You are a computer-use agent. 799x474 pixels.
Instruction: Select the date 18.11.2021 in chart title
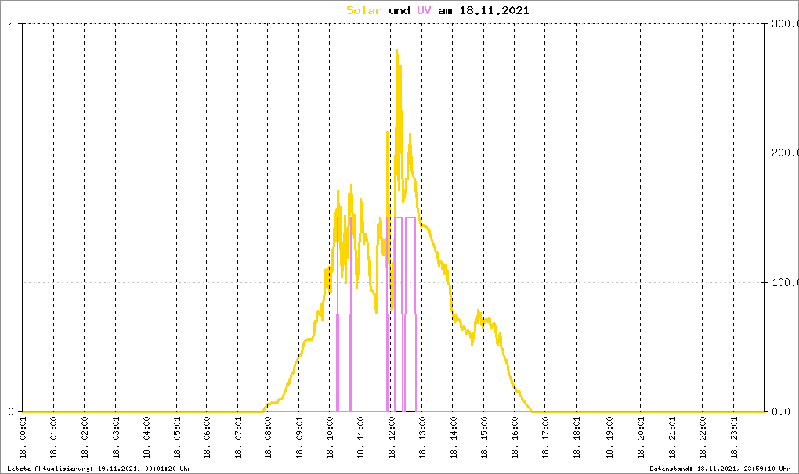(495, 10)
